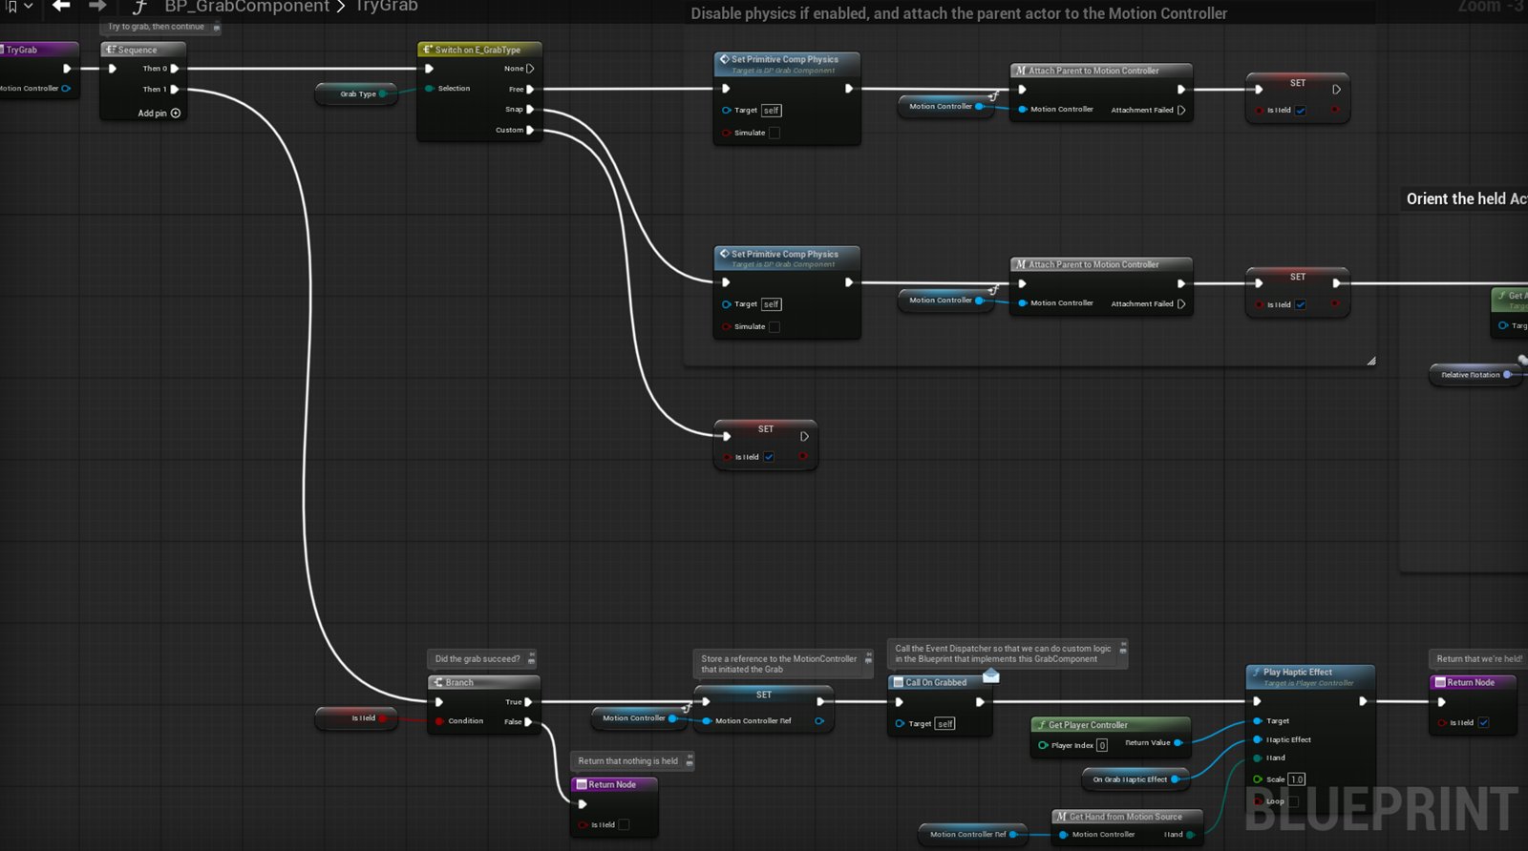
Task: Open the bookmarks dropdown in the toolbar
Action: [19, 6]
